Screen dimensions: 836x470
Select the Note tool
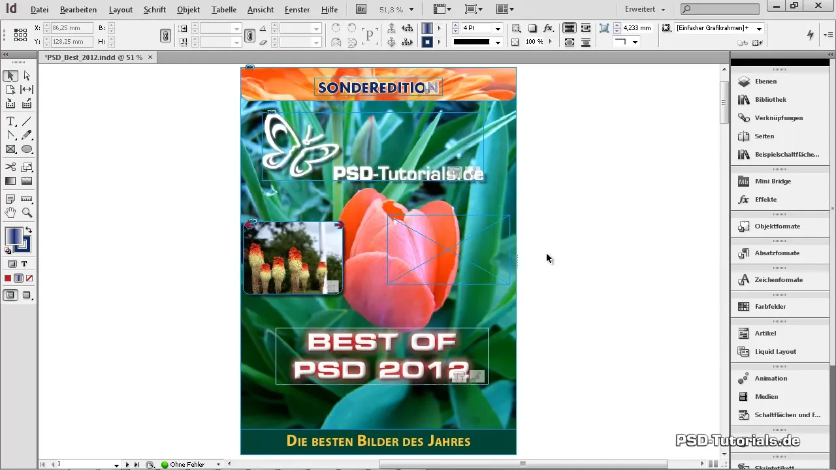click(x=10, y=199)
